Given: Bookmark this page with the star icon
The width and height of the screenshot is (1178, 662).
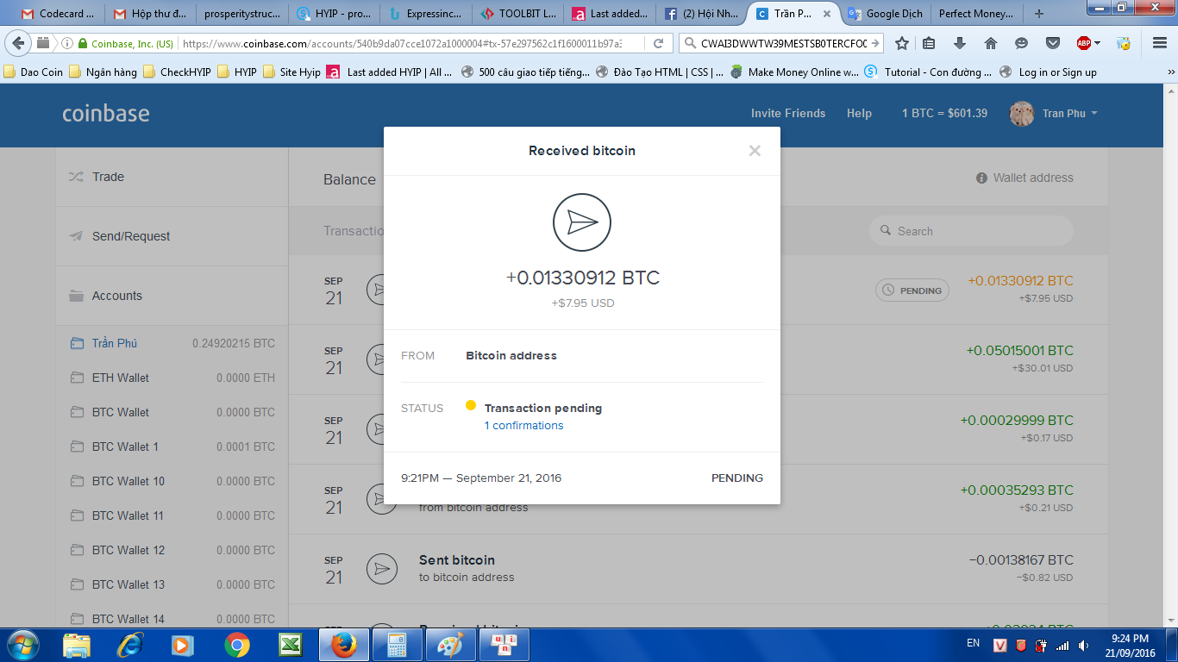Looking at the screenshot, I should click(902, 43).
